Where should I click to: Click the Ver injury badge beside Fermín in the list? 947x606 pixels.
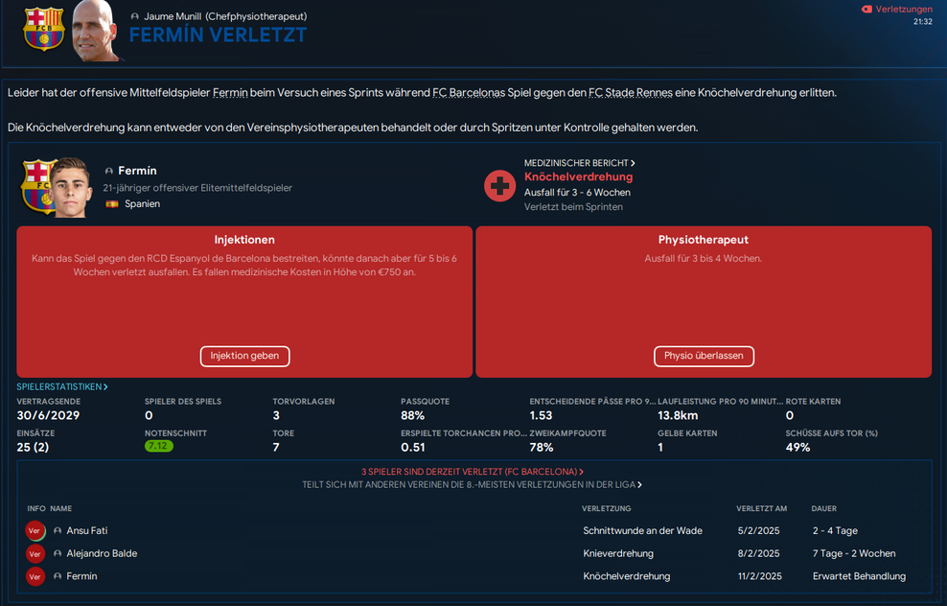coord(35,576)
